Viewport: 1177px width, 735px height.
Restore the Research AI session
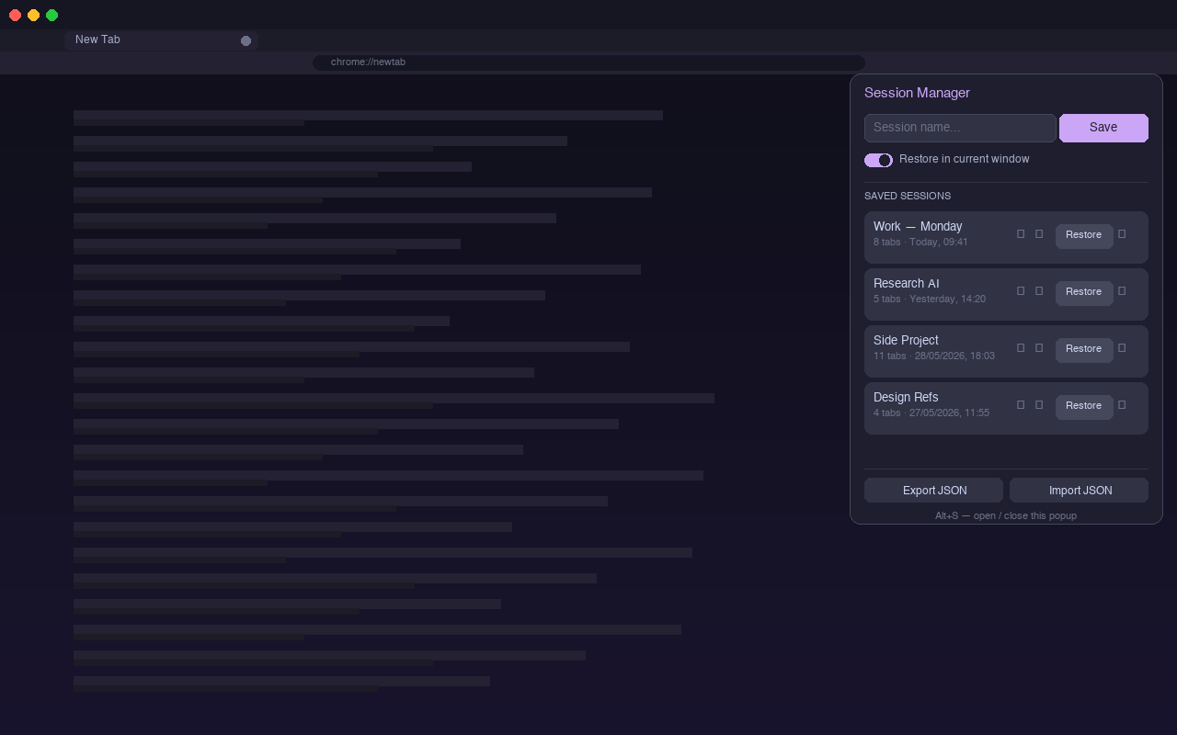[1084, 292]
